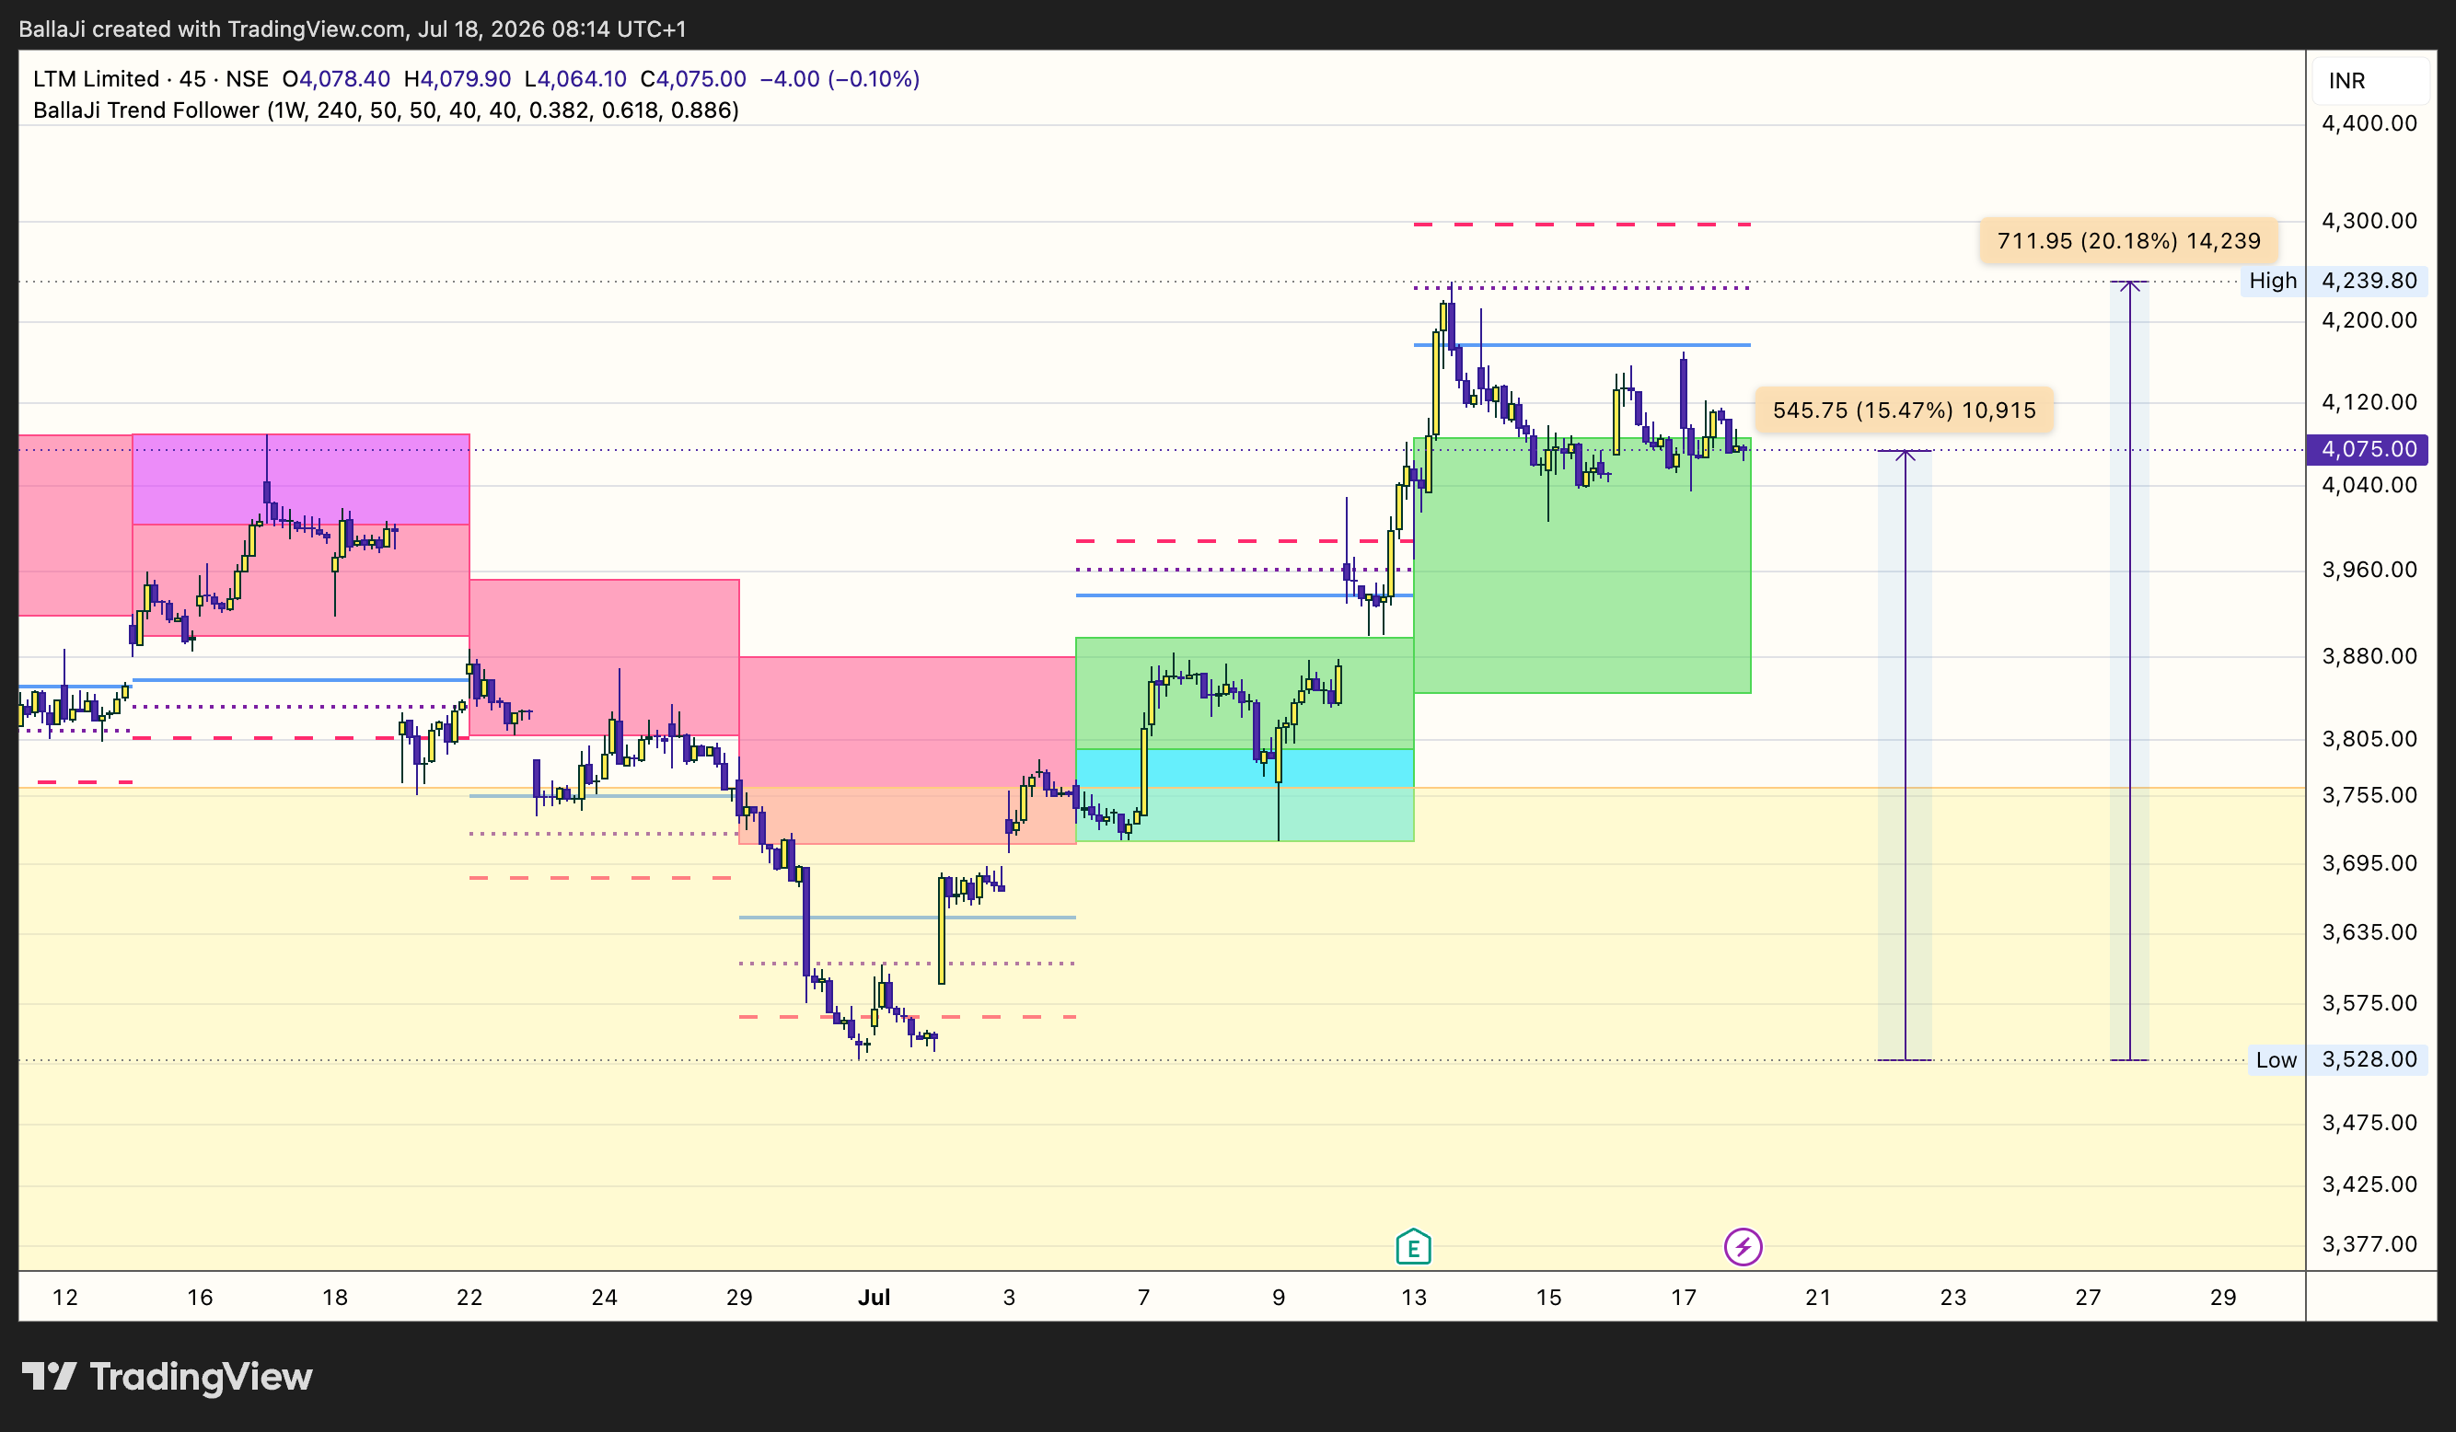
Task: Click date 13 on time axis
Action: (1413, 1298)
